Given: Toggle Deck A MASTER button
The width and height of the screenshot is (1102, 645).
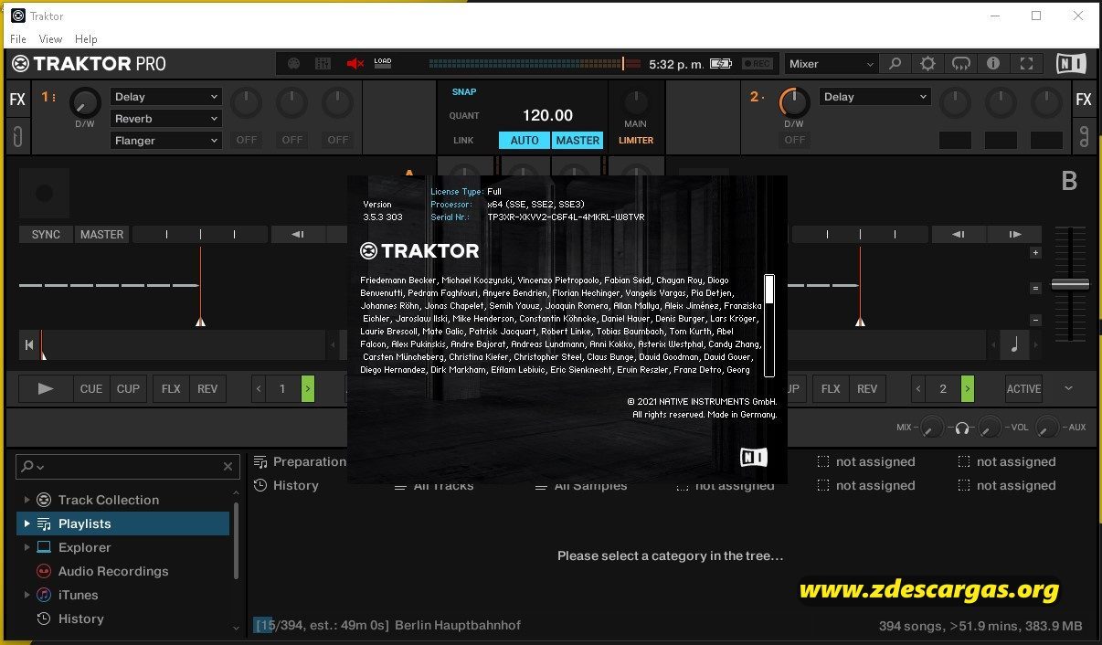Looking at the screenshot, I should pyautogui.click(x=101, y=235).
